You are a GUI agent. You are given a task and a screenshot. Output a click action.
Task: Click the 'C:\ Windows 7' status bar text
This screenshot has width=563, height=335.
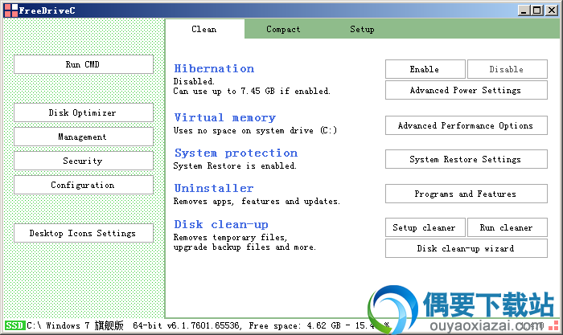click(58, 325)
